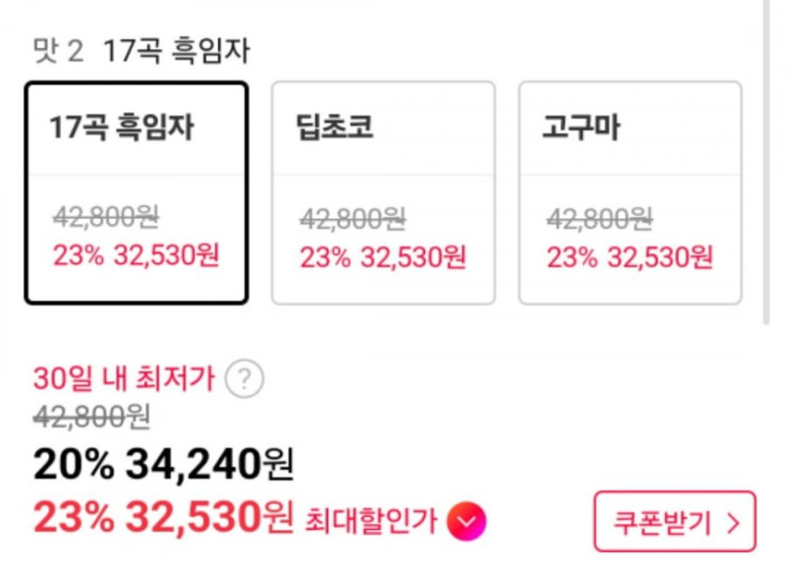Click 고구마 card's 23% 32,530원 price
The image size is (789, 565).
click(629, 256)
